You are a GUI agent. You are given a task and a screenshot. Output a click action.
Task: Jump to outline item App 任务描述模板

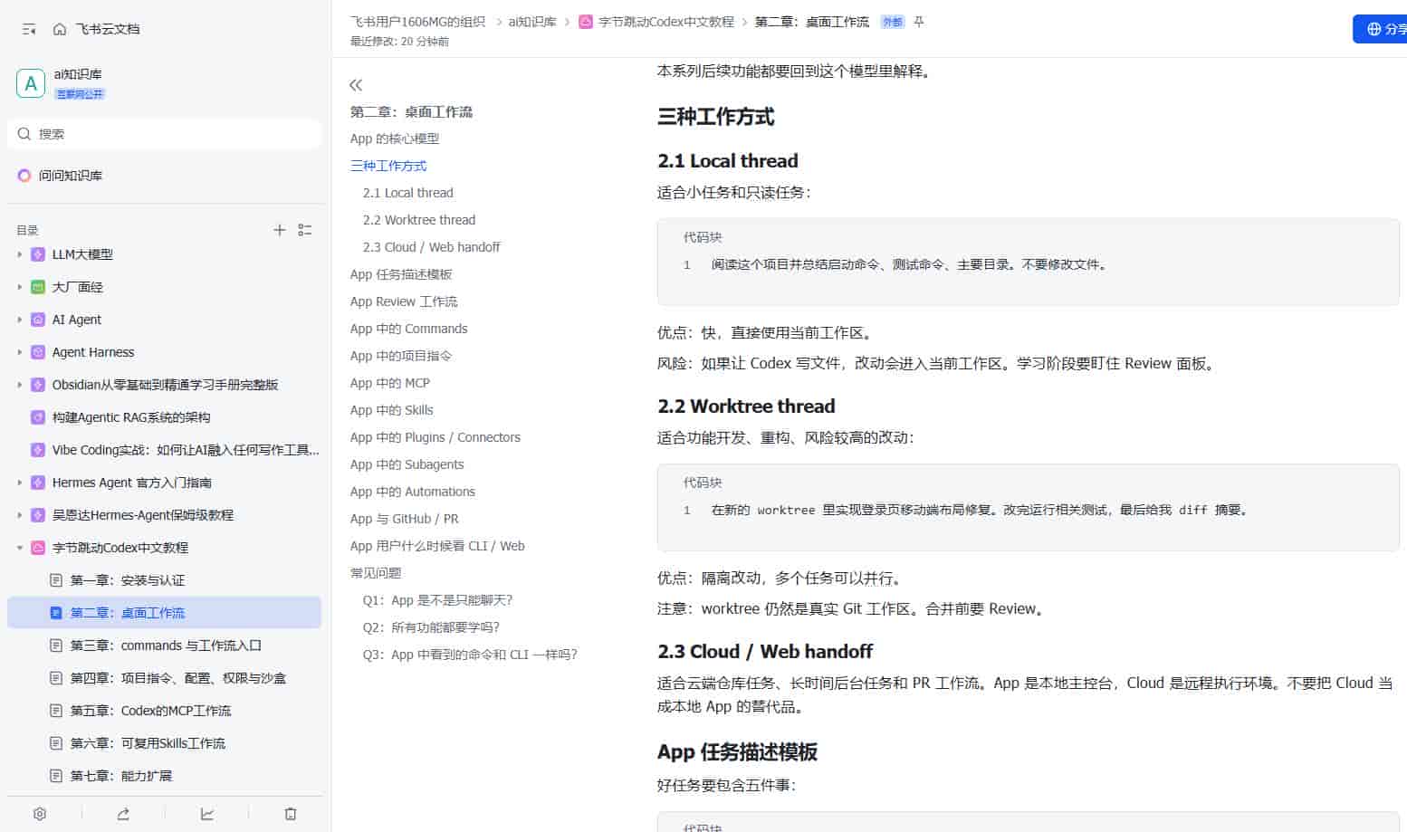point(401,274)
